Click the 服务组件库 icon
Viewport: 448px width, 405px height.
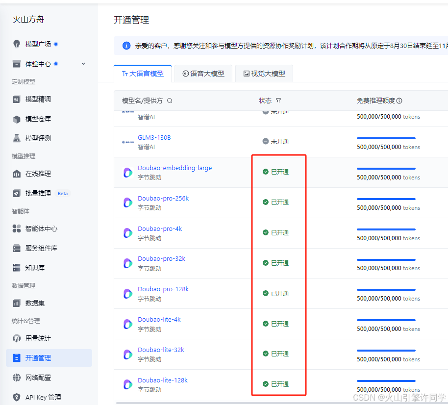click(17, 248)
